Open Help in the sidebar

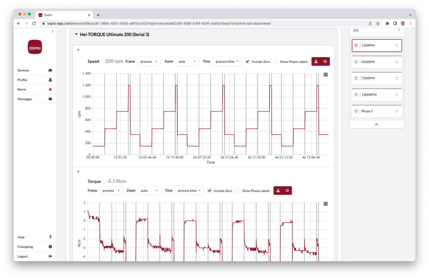[34, 237]
